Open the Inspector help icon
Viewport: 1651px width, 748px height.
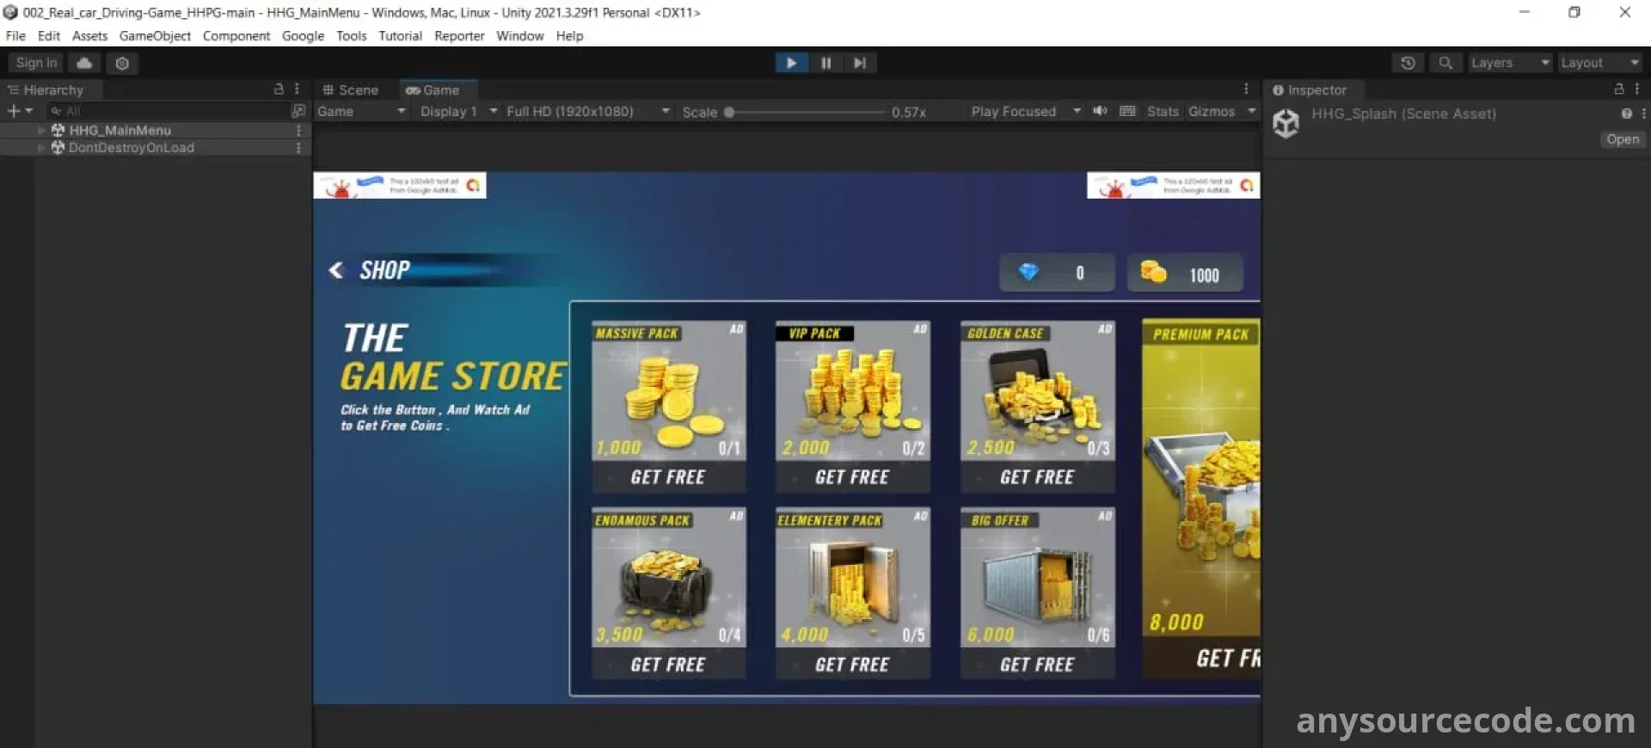[x=1626, y=113]
